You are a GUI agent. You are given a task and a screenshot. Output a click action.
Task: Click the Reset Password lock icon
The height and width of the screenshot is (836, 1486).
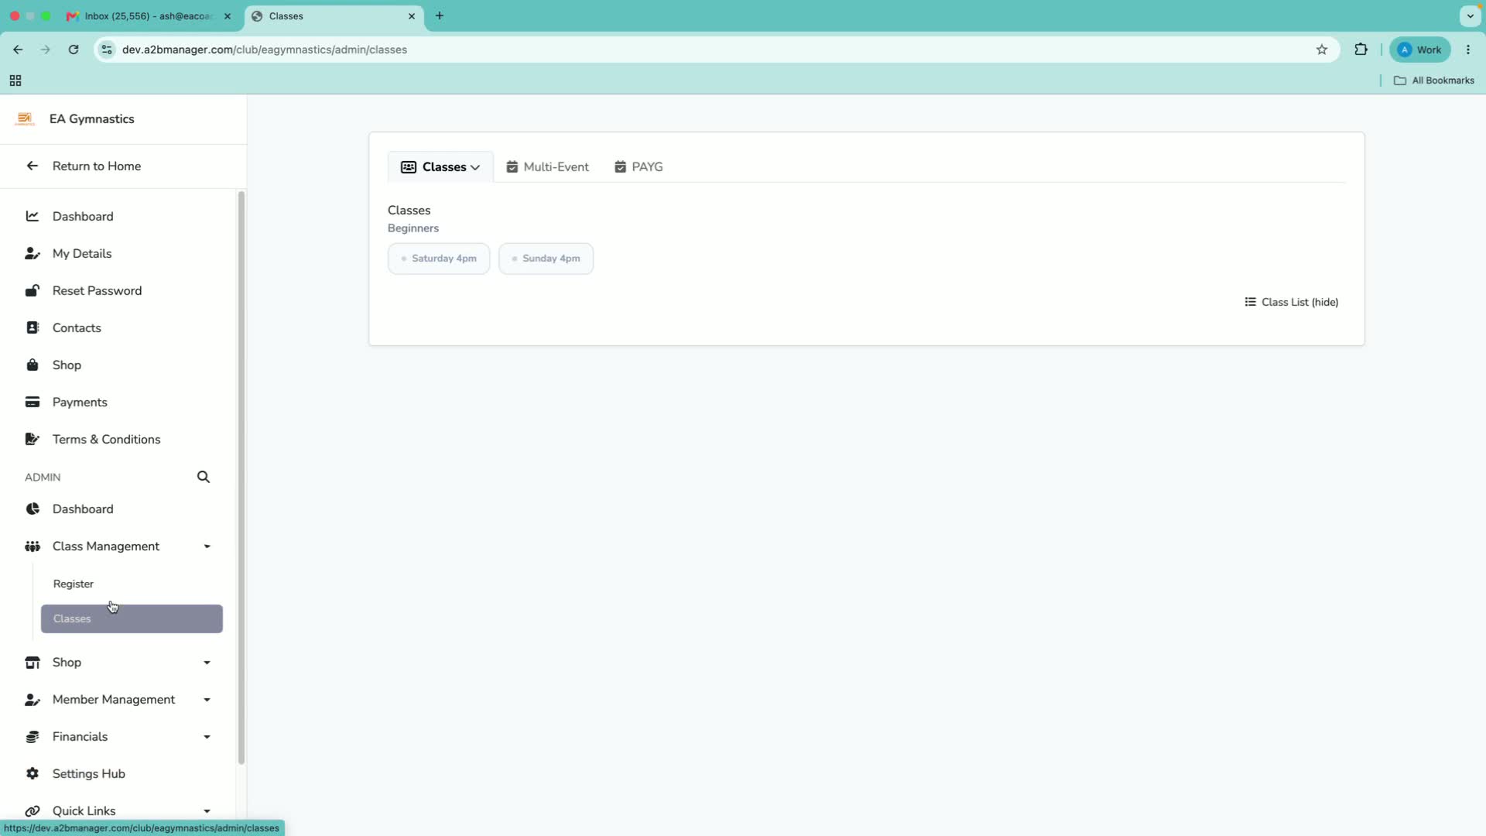coord(33,290)
